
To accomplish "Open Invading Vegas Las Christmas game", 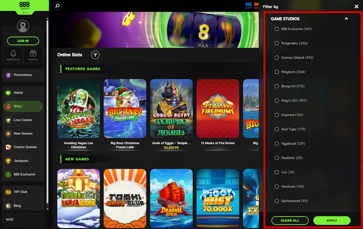I will point(79,108).
